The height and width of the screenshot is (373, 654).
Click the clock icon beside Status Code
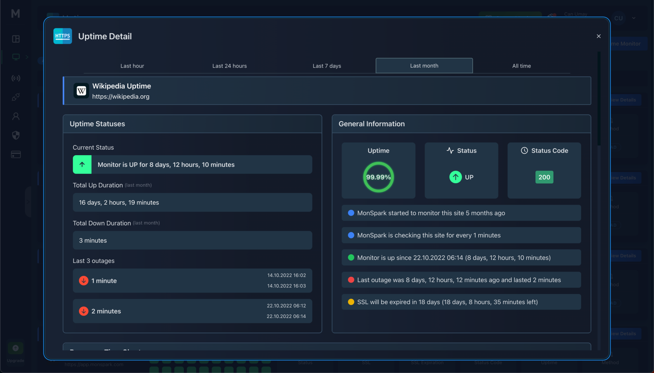(x=524, y=150)
